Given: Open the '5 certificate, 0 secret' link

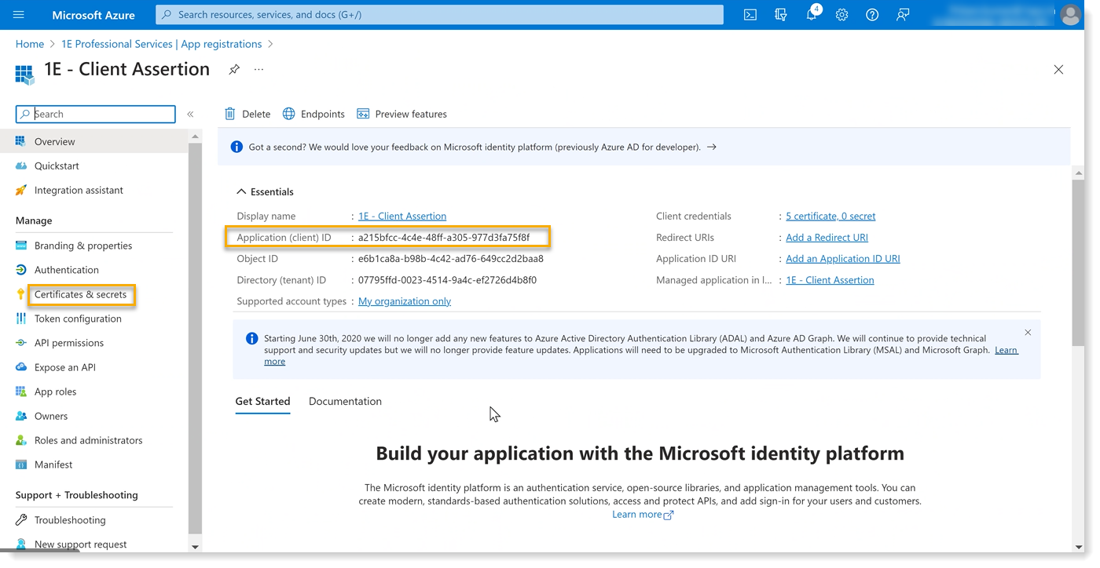Looking at the screenshot, I should pyautogui.click(x=830, y=216).
